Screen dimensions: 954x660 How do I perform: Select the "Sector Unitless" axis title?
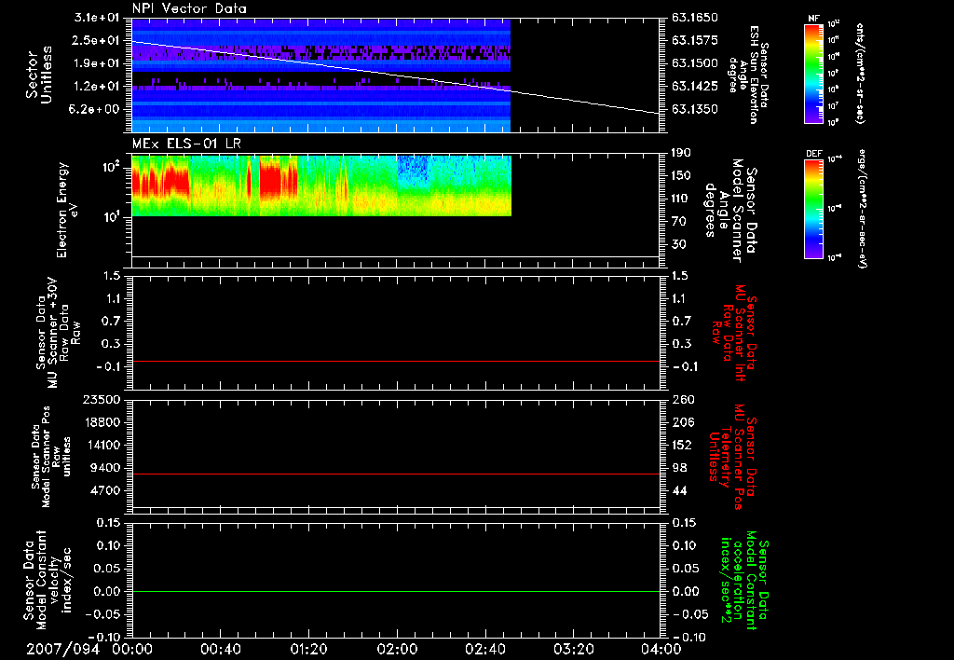tap(39, 75)
